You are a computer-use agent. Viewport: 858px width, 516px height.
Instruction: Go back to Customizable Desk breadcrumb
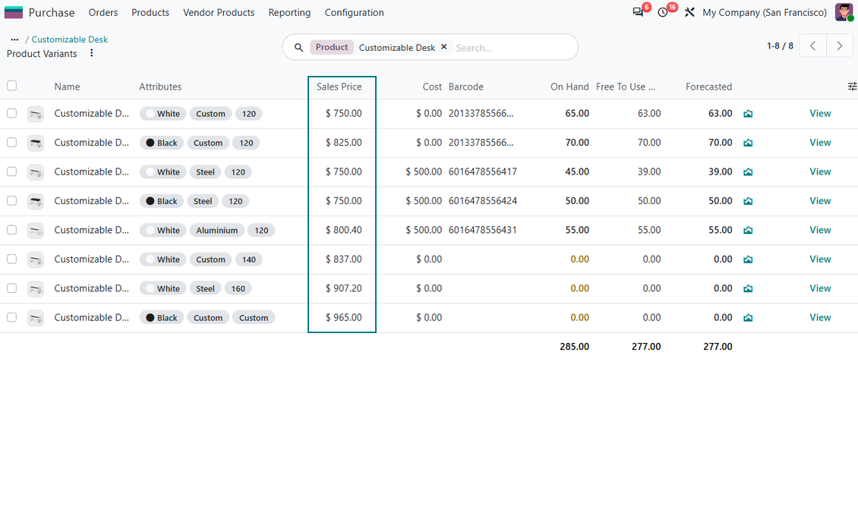click(x=70, y=39)
